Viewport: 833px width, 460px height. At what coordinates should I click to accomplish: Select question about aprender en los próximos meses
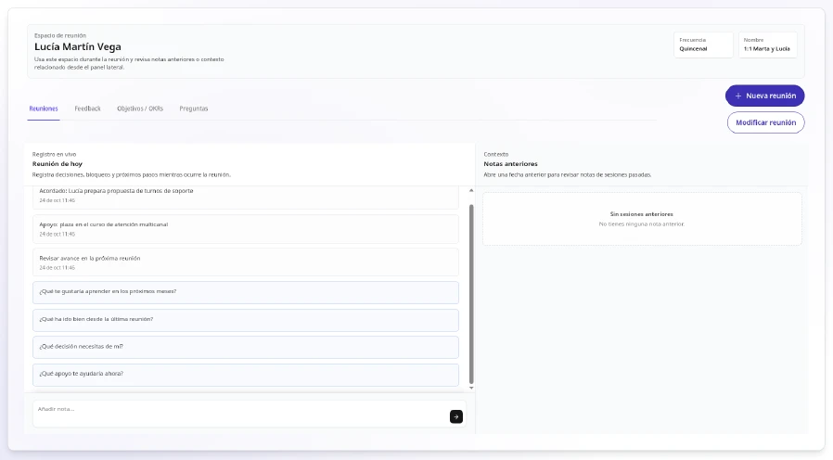coord(246,292)
